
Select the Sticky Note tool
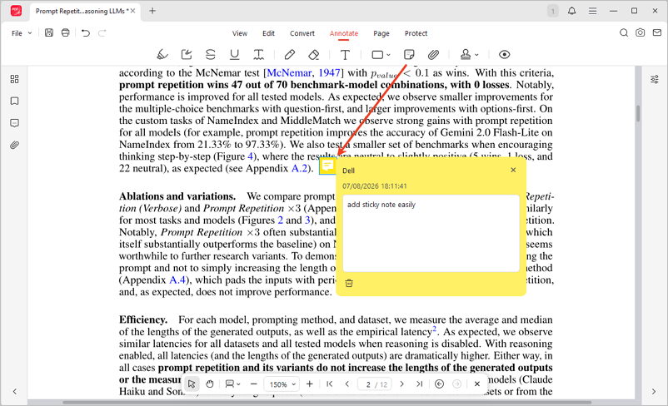pyautogui.click(x=409, y=54)
